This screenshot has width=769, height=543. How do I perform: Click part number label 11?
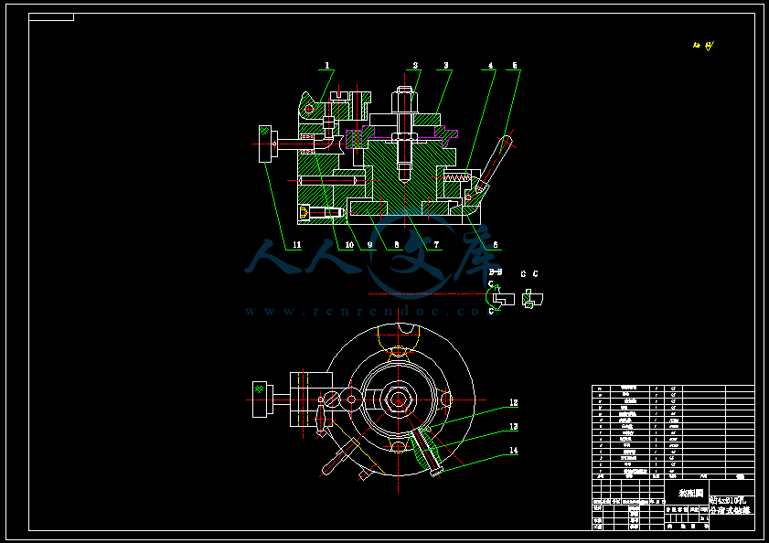pyautogui.click(x=296, y=245)
